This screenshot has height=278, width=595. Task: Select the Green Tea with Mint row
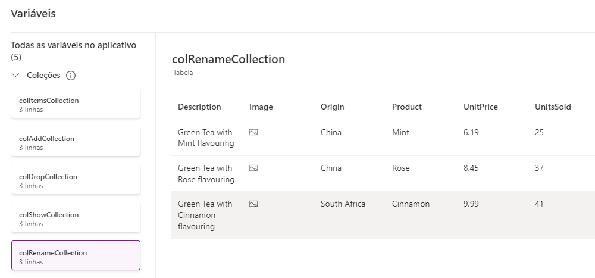205,138
